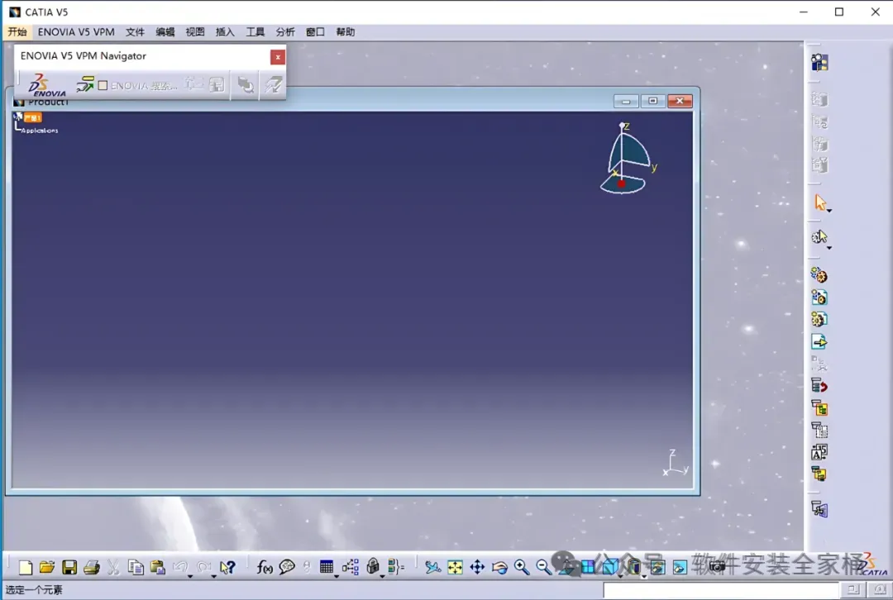This screenshot has width=893, height=600.
Task: Maximize the CATIA V5 main window
Action: [x=839, y=12]
